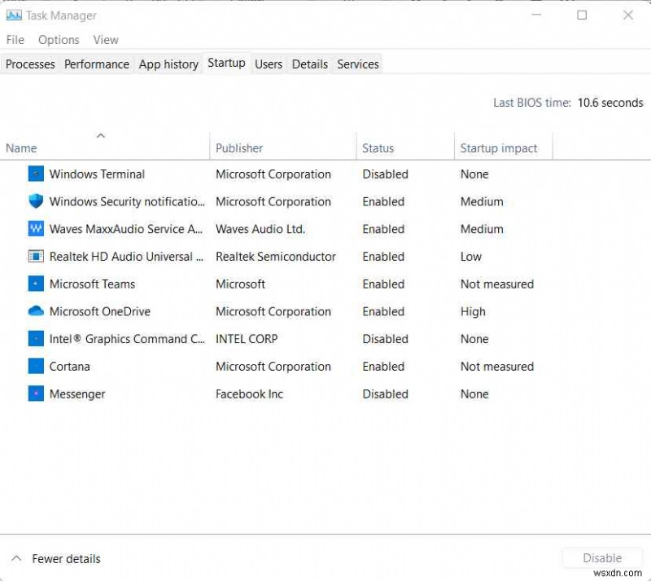
Task: Select the Waves MaxxAudio Service icon
Action: tap(36, 229)
